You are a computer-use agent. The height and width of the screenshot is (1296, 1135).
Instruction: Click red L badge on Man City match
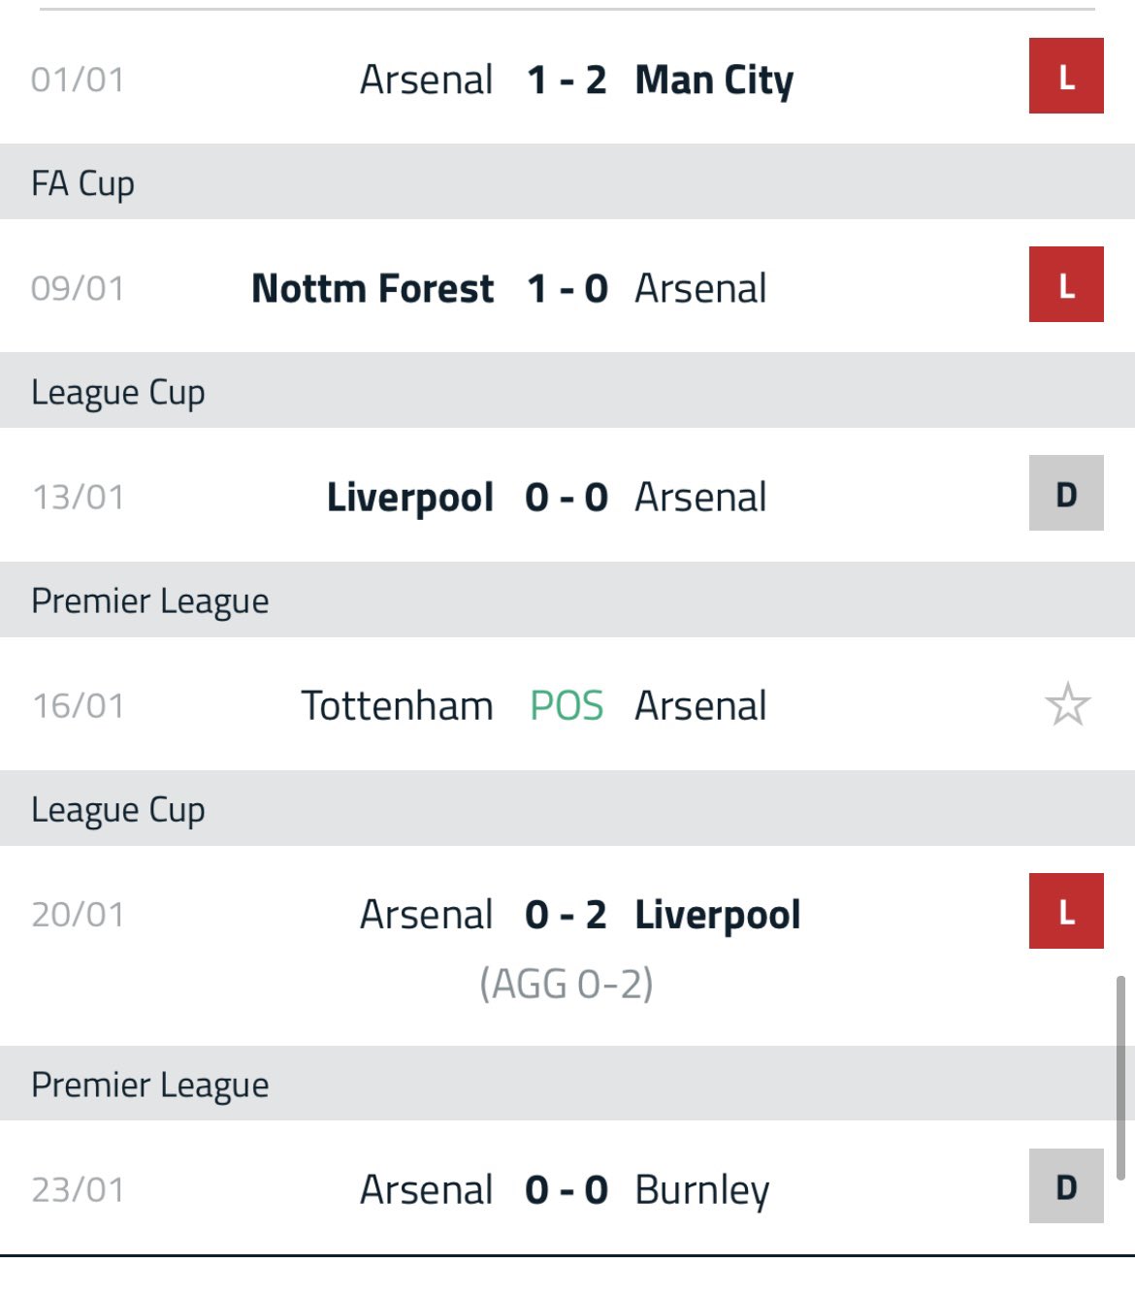[1066, 76]
